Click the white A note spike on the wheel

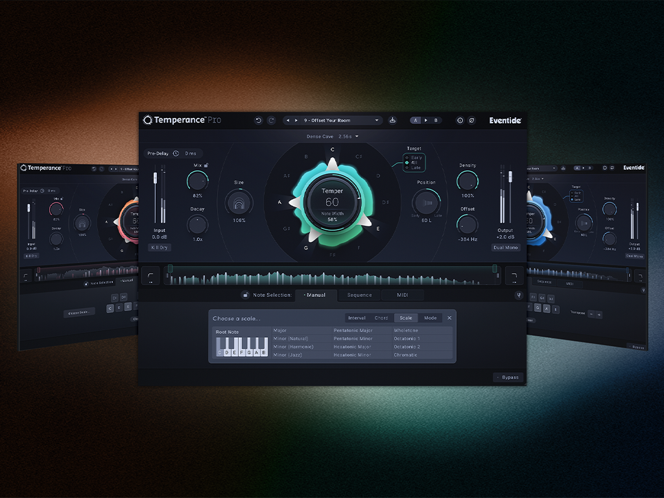[295, 202]
